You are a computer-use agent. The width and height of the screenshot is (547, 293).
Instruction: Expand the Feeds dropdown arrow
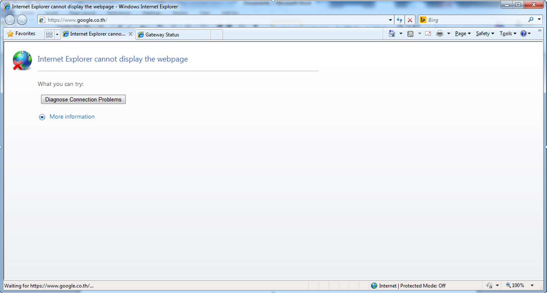(420, 34)
